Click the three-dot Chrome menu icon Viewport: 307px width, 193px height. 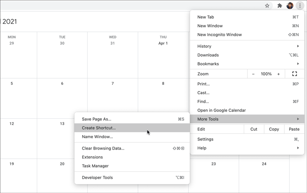300,5
